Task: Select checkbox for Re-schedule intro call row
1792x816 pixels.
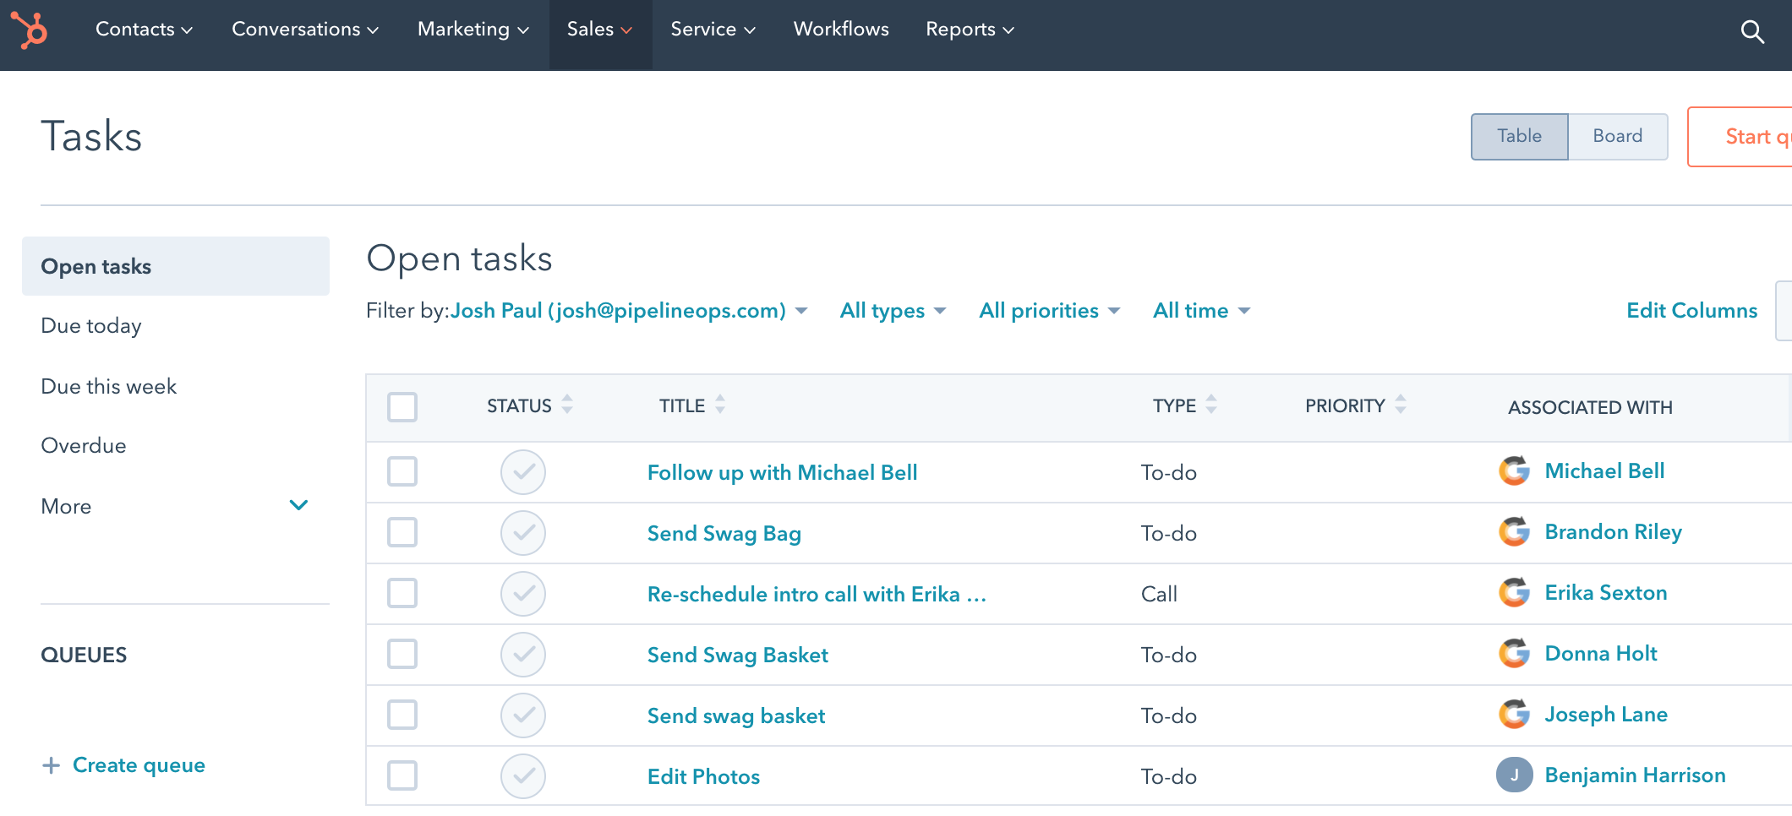Action: (402, 593)
